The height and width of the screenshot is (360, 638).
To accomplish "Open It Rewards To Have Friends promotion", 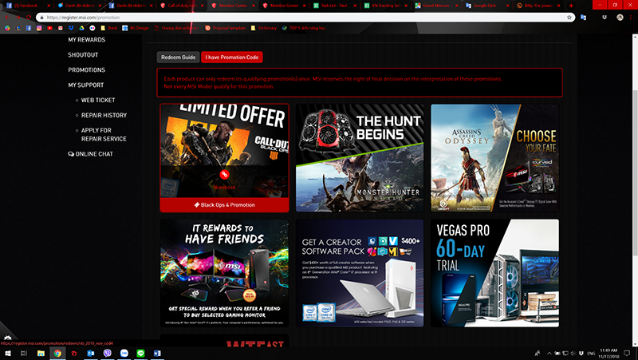I will click(x=225, y=273).
